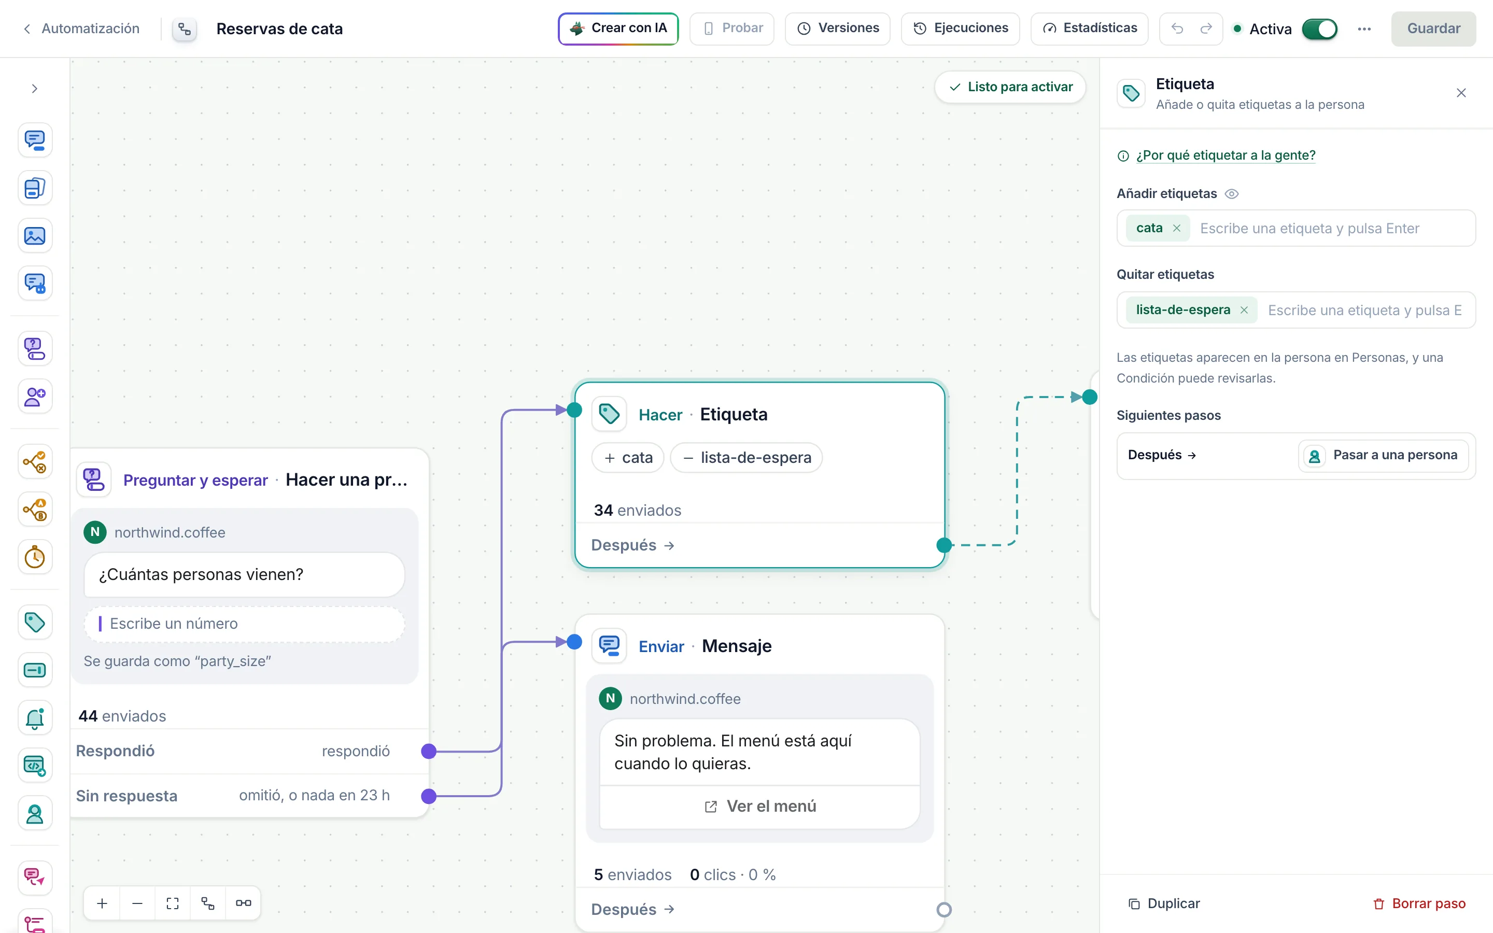Go back to Automatización
1493x933 pixels.
coord(81,29)
